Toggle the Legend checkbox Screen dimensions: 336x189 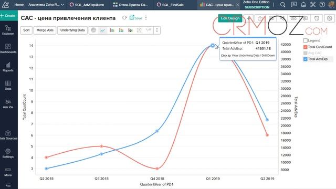[306, 40]
